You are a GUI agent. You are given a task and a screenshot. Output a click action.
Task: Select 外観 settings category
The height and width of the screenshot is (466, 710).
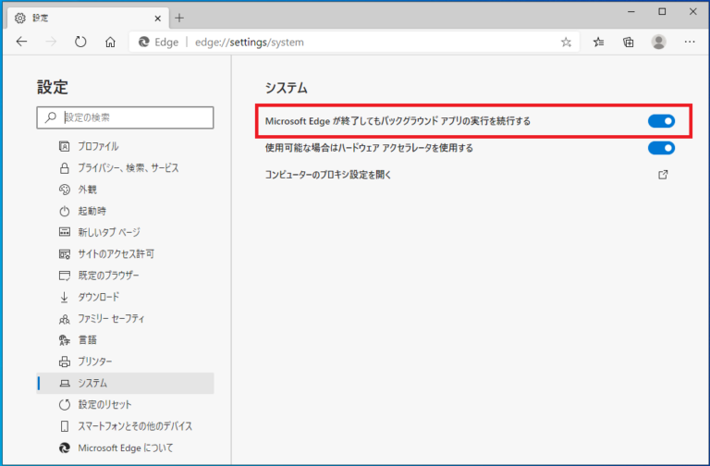(87, 190)
